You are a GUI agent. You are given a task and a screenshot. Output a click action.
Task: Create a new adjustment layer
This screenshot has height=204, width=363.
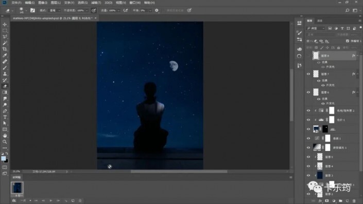334,201
